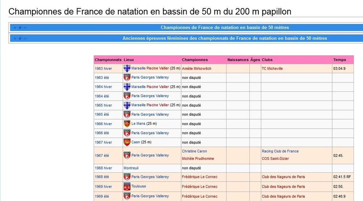The image size is (363, 201).
Task: Click Paris coat of arms in 1967 été row
Action: pyautogui.click(x=127, y=155)
